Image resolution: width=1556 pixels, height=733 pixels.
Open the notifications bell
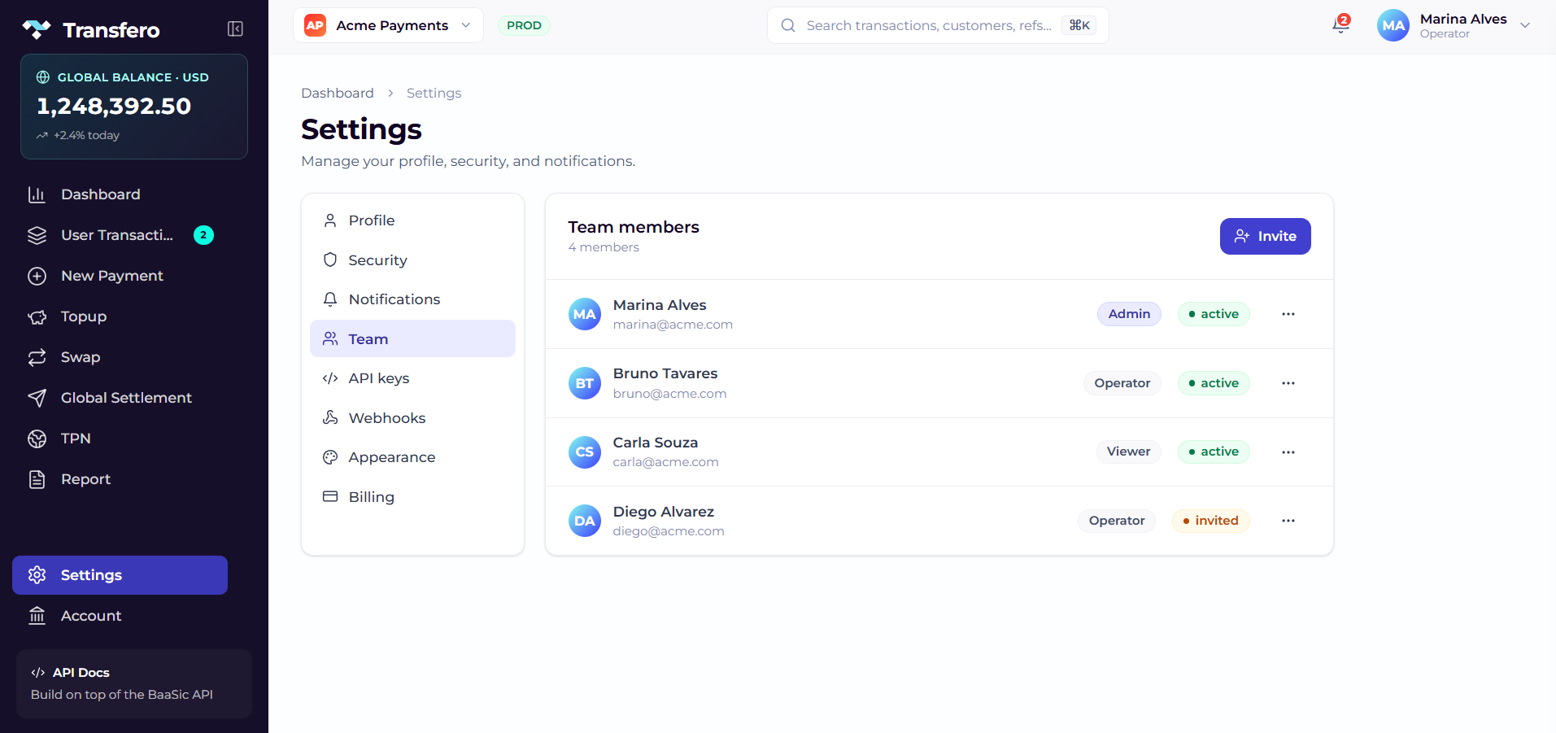point(1340,24)
